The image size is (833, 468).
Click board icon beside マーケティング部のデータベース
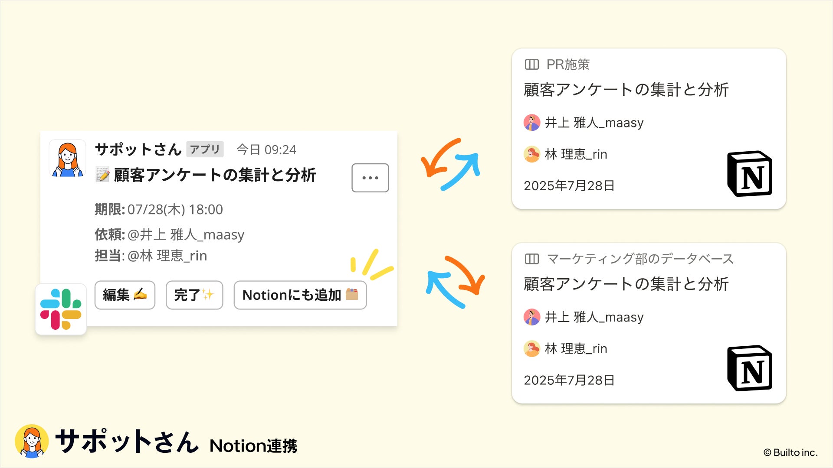(x=531, y=259)
